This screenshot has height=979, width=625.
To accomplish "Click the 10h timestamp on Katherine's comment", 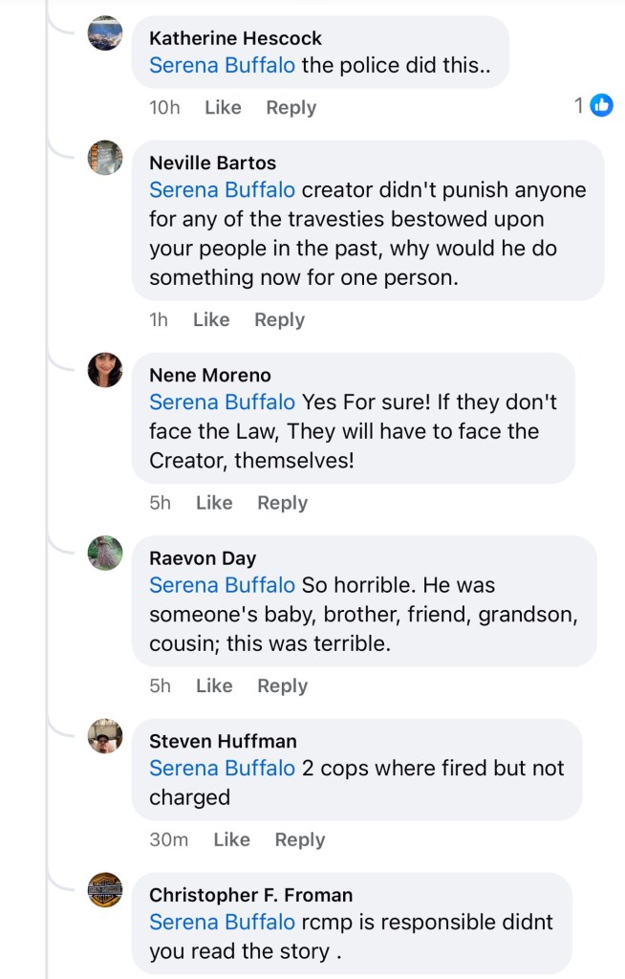I will click(164, 108).
